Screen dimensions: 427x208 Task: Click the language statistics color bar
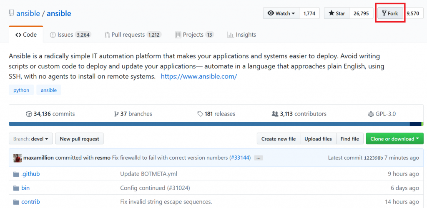point(216,124)
